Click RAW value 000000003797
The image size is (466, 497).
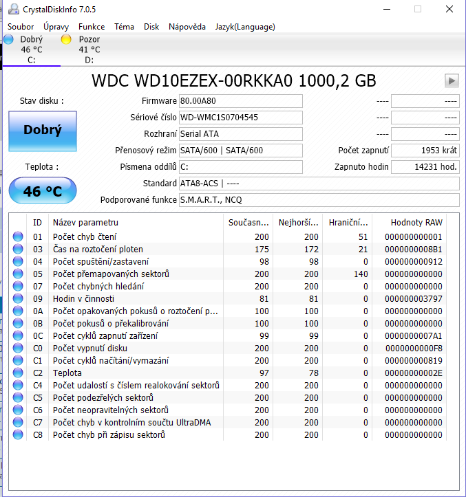[x=413, y=298]
